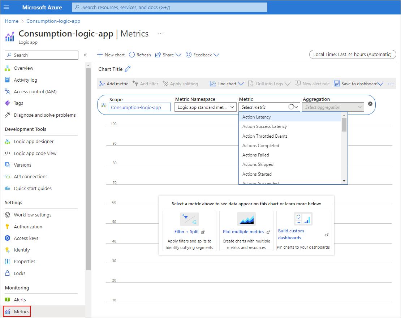Image resolution: width=401 pixels, height=318 pixels.
Task: Open the Feedback option
Action: (x=200, y=55)
